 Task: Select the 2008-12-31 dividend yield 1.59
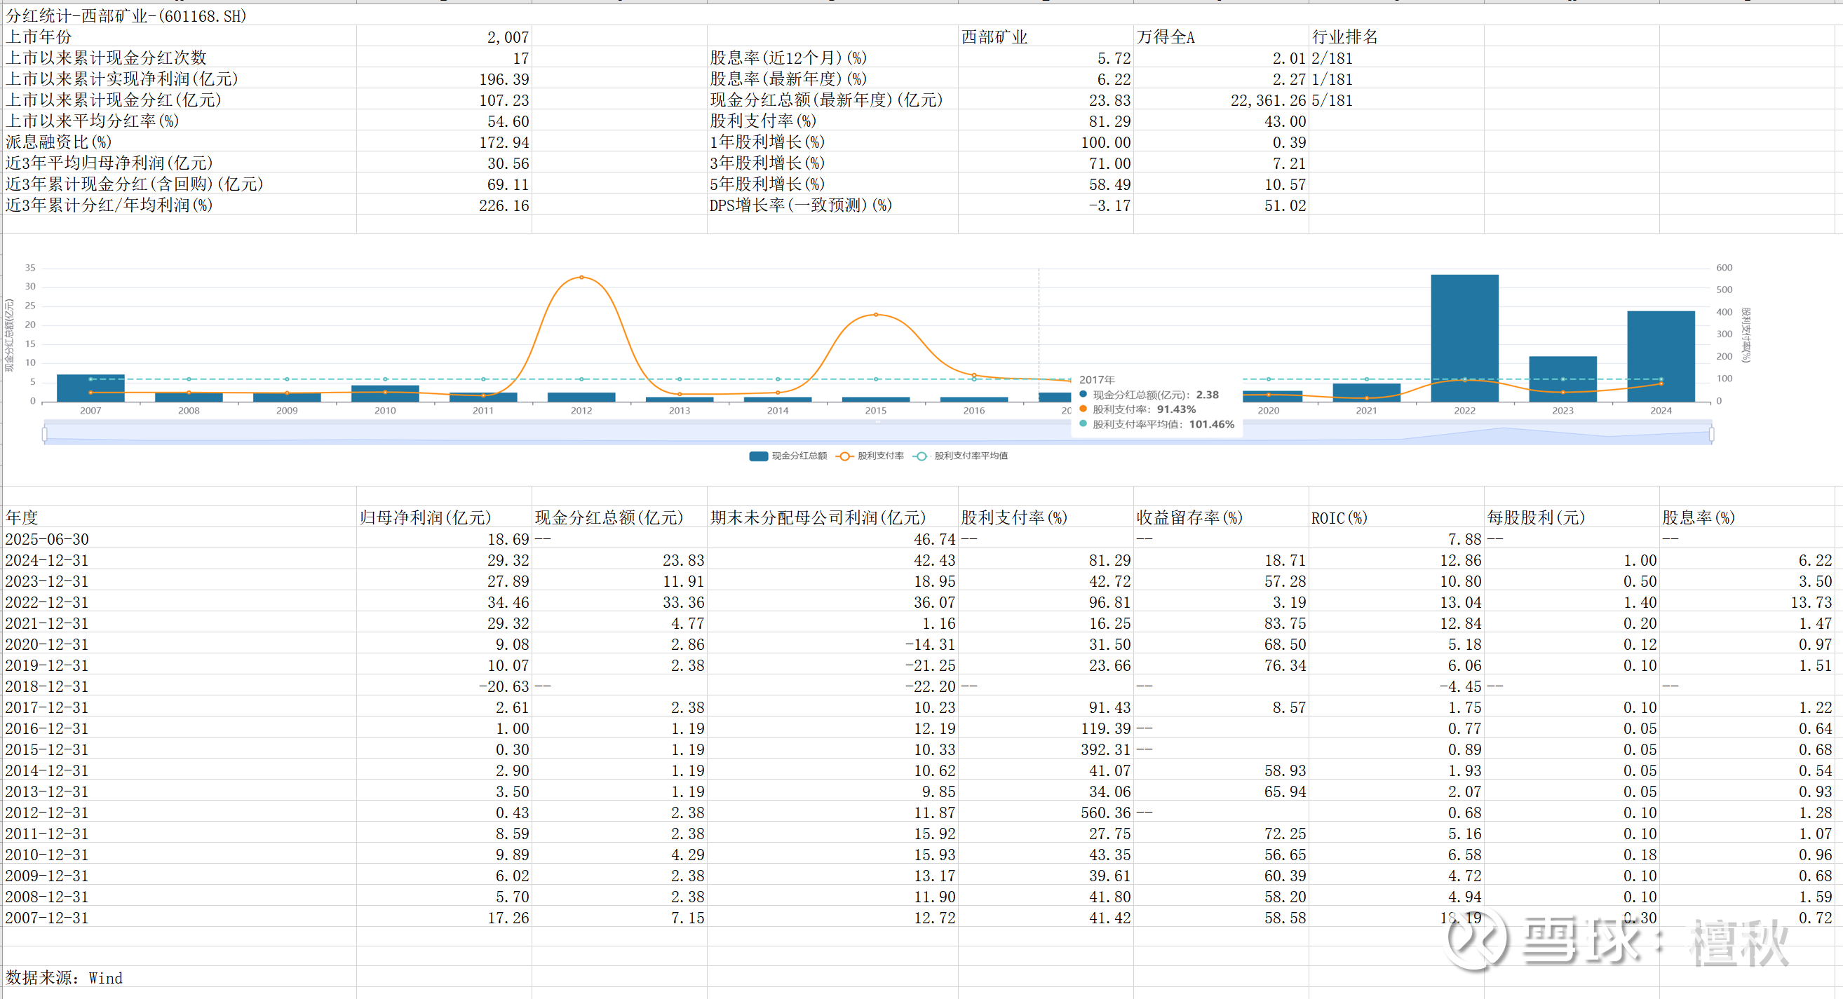coord(1747,896)
